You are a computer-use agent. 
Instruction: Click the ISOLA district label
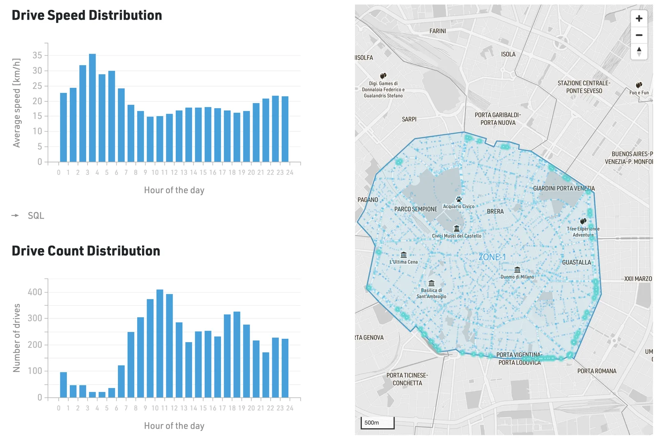coord(508,54)
